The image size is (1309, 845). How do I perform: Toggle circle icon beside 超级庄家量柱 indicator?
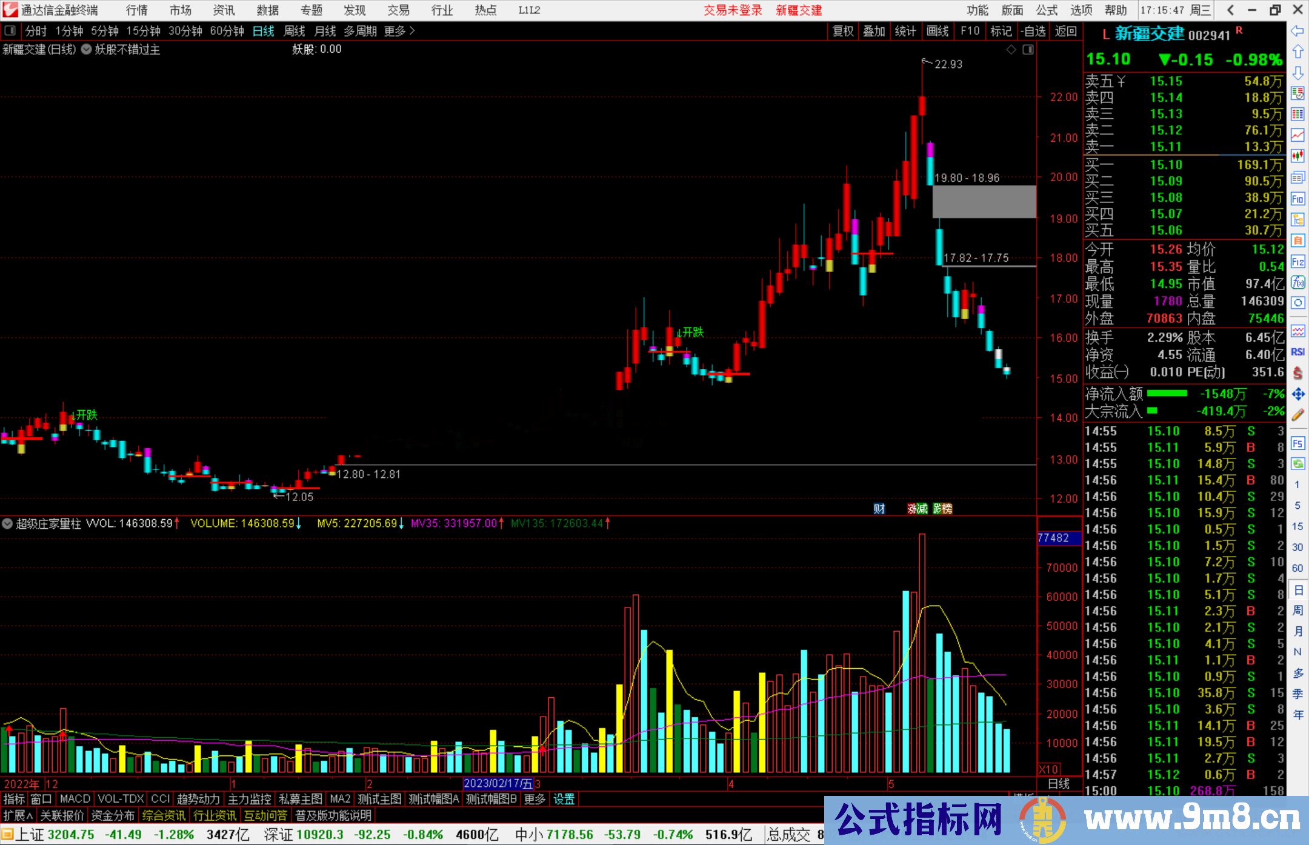coord(7,523)
